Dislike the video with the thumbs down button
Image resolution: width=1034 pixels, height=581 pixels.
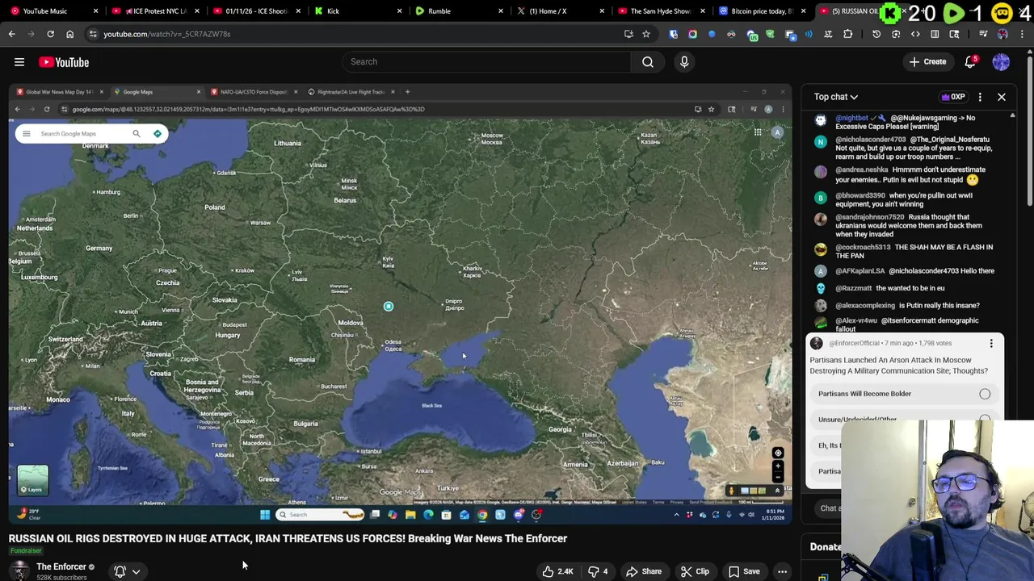tap(598, 571)
